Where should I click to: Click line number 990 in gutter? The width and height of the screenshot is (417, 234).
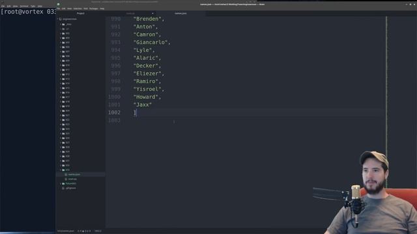coord(116,19)
